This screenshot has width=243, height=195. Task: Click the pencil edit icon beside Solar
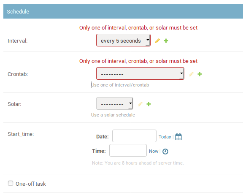click(x=140, y=104)
